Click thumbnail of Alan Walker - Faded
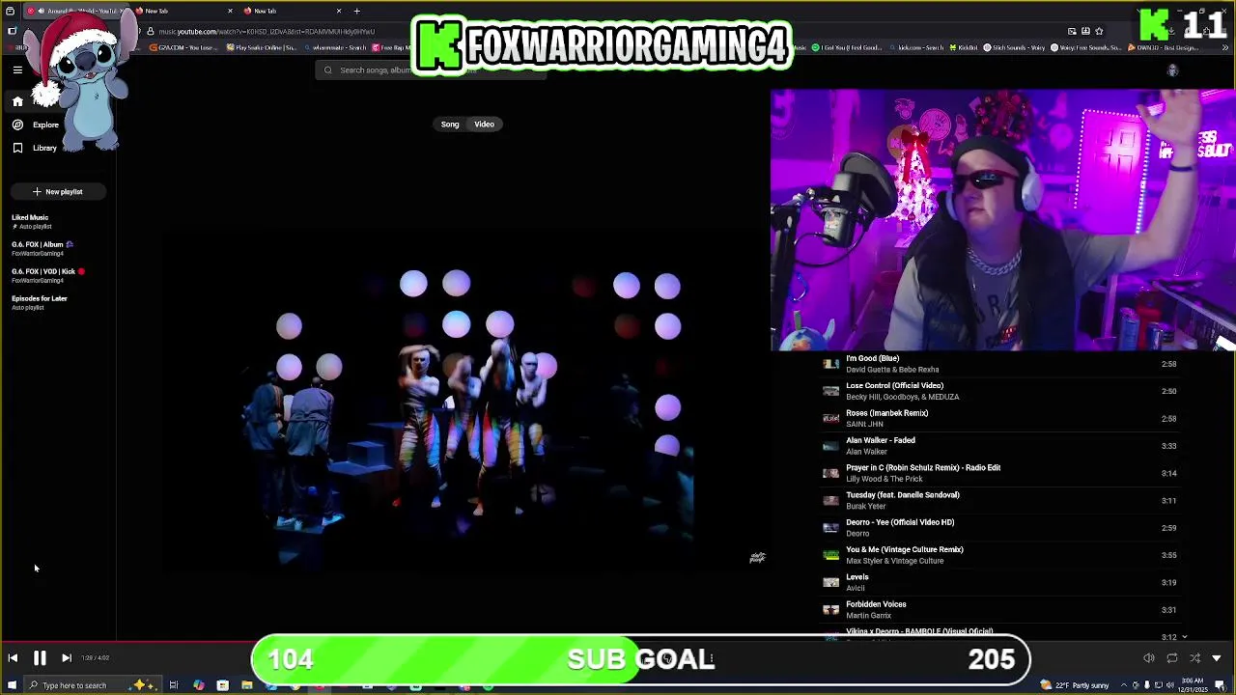1236x695 pixels. click(830, 446)
